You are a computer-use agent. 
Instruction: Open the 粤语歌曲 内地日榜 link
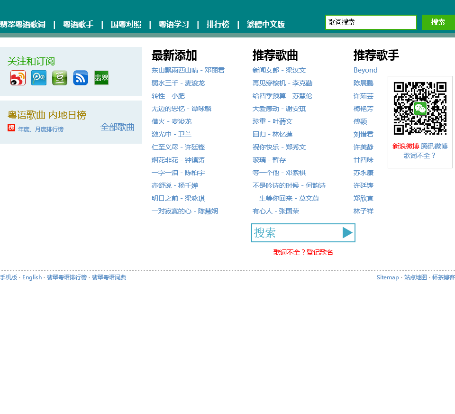(x=47, y=115)
